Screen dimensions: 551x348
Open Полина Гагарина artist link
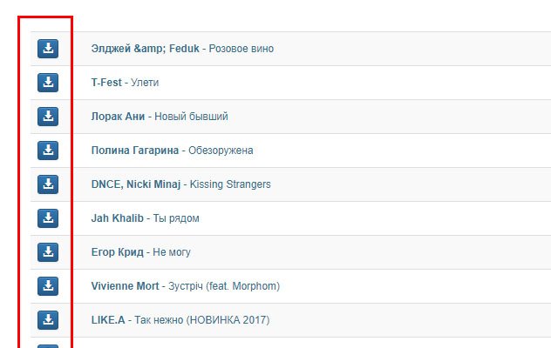(135, 151)
